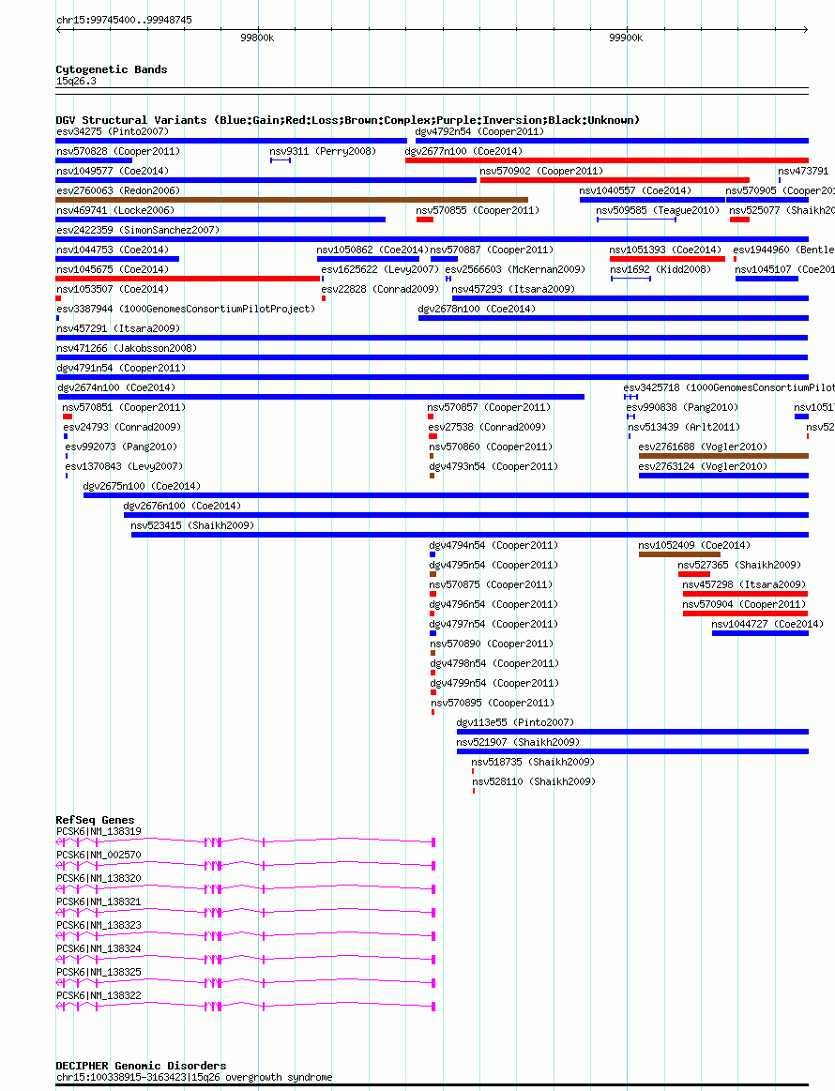Select PCSK6|NM_002570 transcript label
The image size is (835, 1091).
click(99, 856)
